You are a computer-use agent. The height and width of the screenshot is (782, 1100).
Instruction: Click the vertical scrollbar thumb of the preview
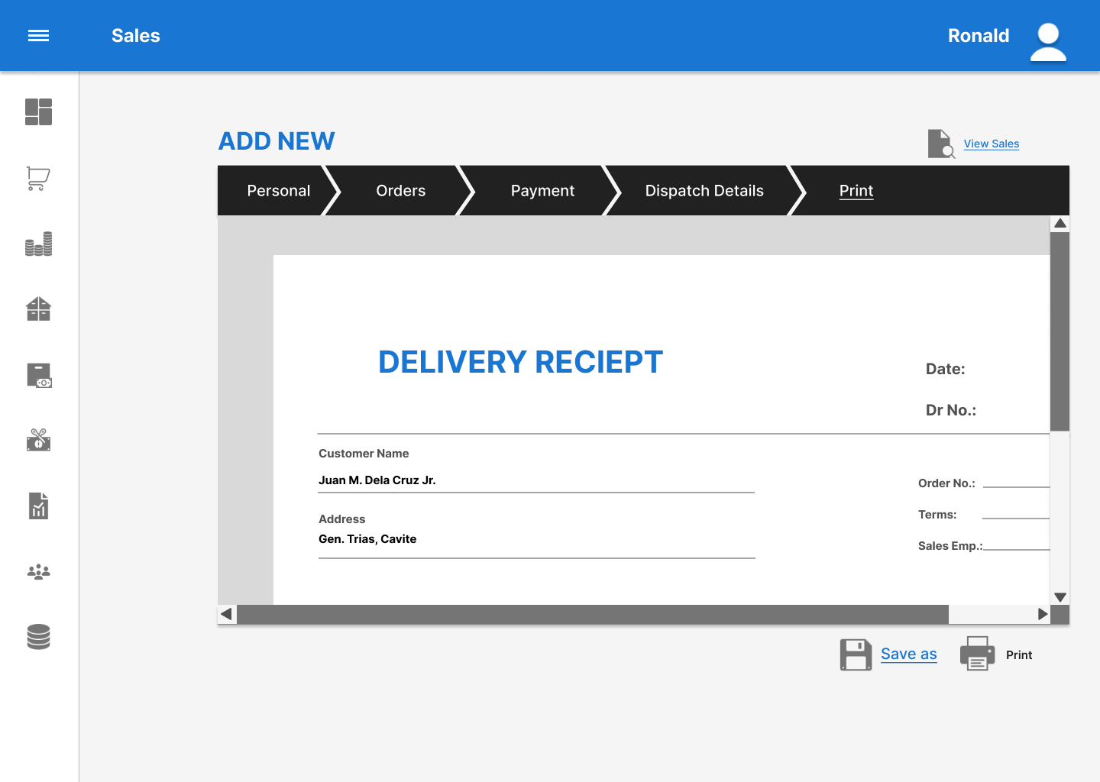1060,331
